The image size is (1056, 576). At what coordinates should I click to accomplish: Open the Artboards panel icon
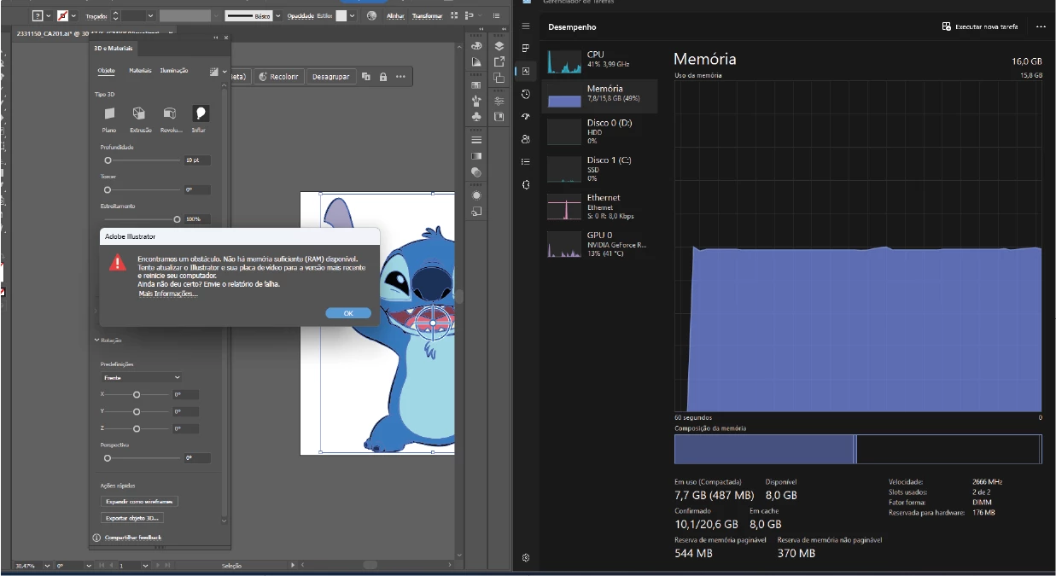pos(499,78)
